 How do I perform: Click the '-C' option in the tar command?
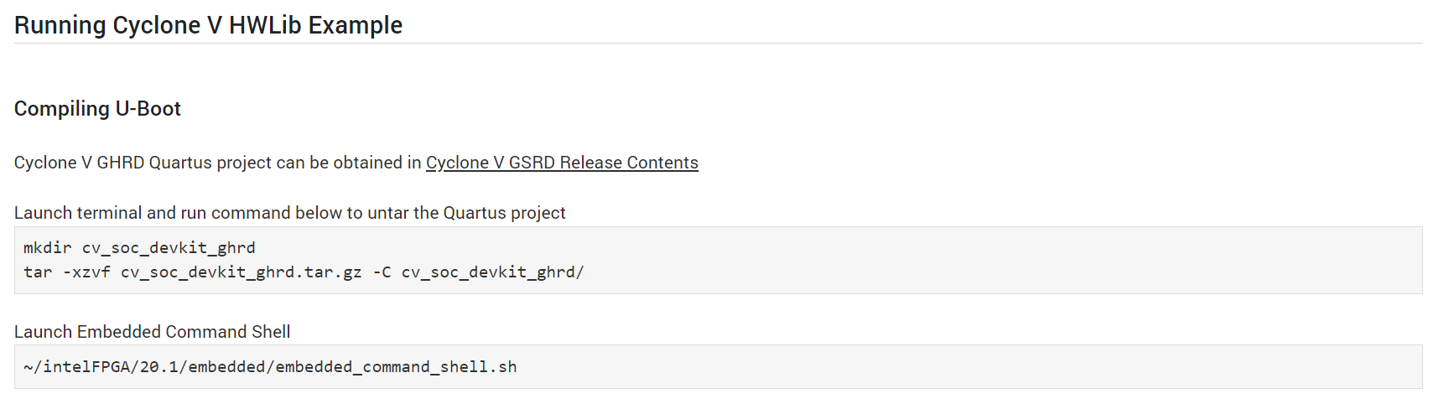coord(382,272)
